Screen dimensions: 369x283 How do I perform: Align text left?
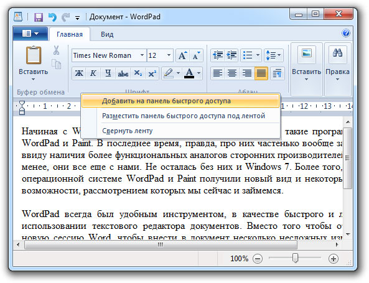[218, 73]
